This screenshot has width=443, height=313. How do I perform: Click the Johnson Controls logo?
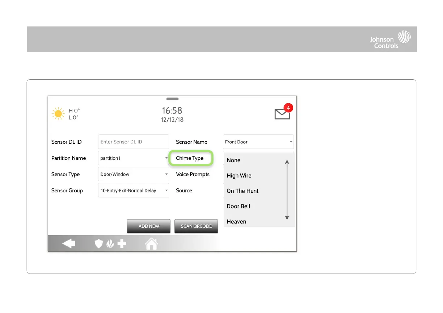390,39
